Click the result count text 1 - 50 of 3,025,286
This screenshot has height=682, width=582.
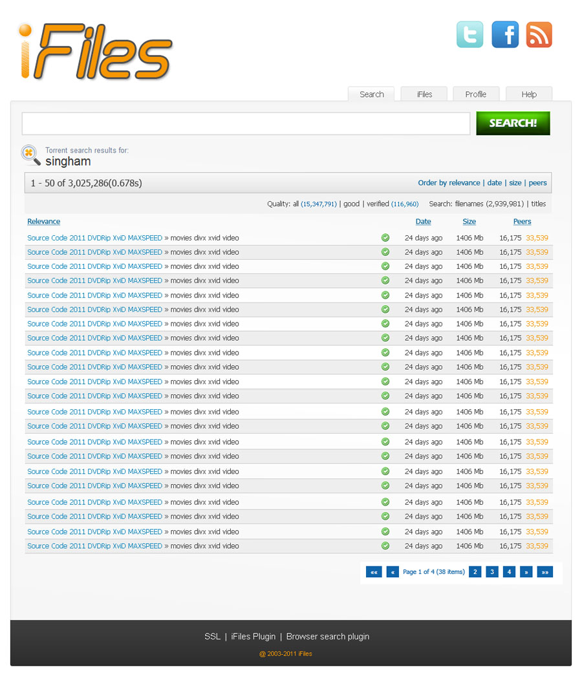click(x=86, y=183)
